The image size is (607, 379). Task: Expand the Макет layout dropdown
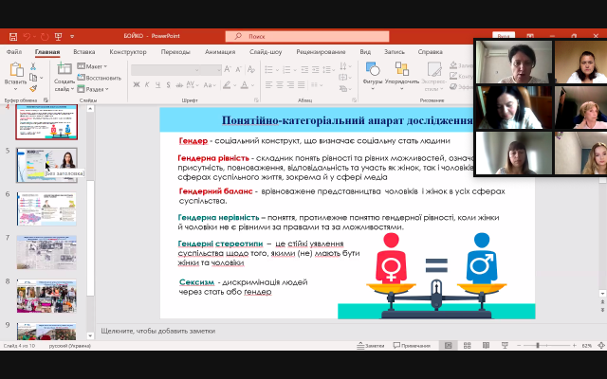tap(95, 67)
